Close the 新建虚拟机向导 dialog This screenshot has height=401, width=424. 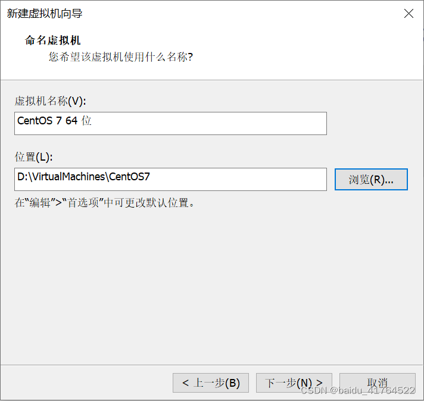(x=409, y=13)
